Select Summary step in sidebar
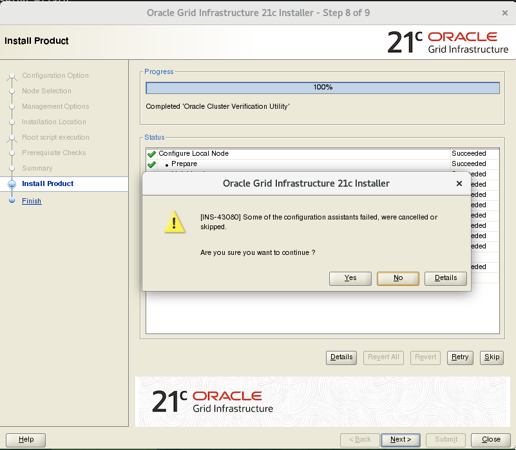The width and height of the screenshot is (516, 450). tap(37, 168)
